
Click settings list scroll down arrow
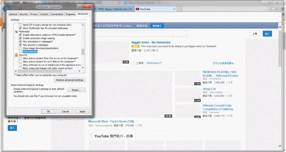pos(83,67)
